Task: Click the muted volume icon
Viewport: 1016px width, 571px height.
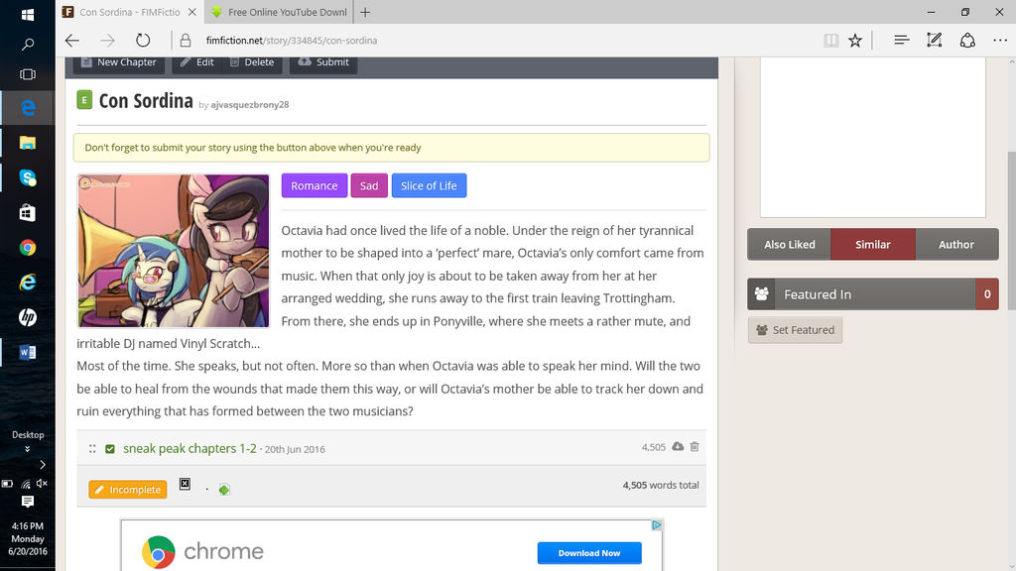Action: [x=42, y=484]
